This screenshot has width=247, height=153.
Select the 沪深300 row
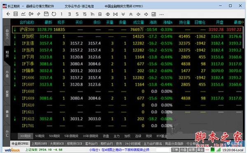pos(127,30)
